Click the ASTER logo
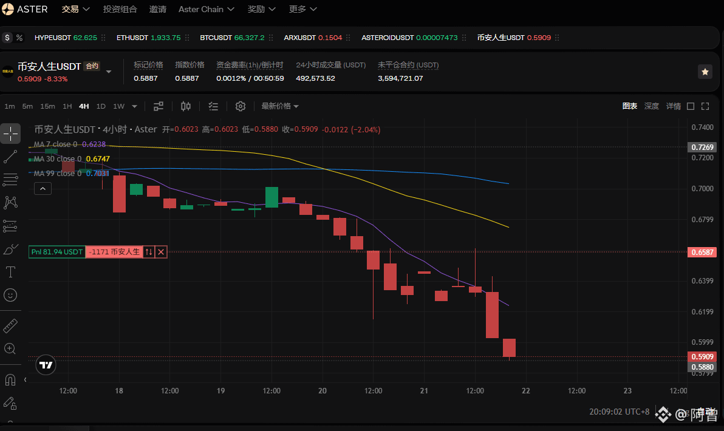Image resolution: width=724 pixels, height=431 pixels. 25,9
